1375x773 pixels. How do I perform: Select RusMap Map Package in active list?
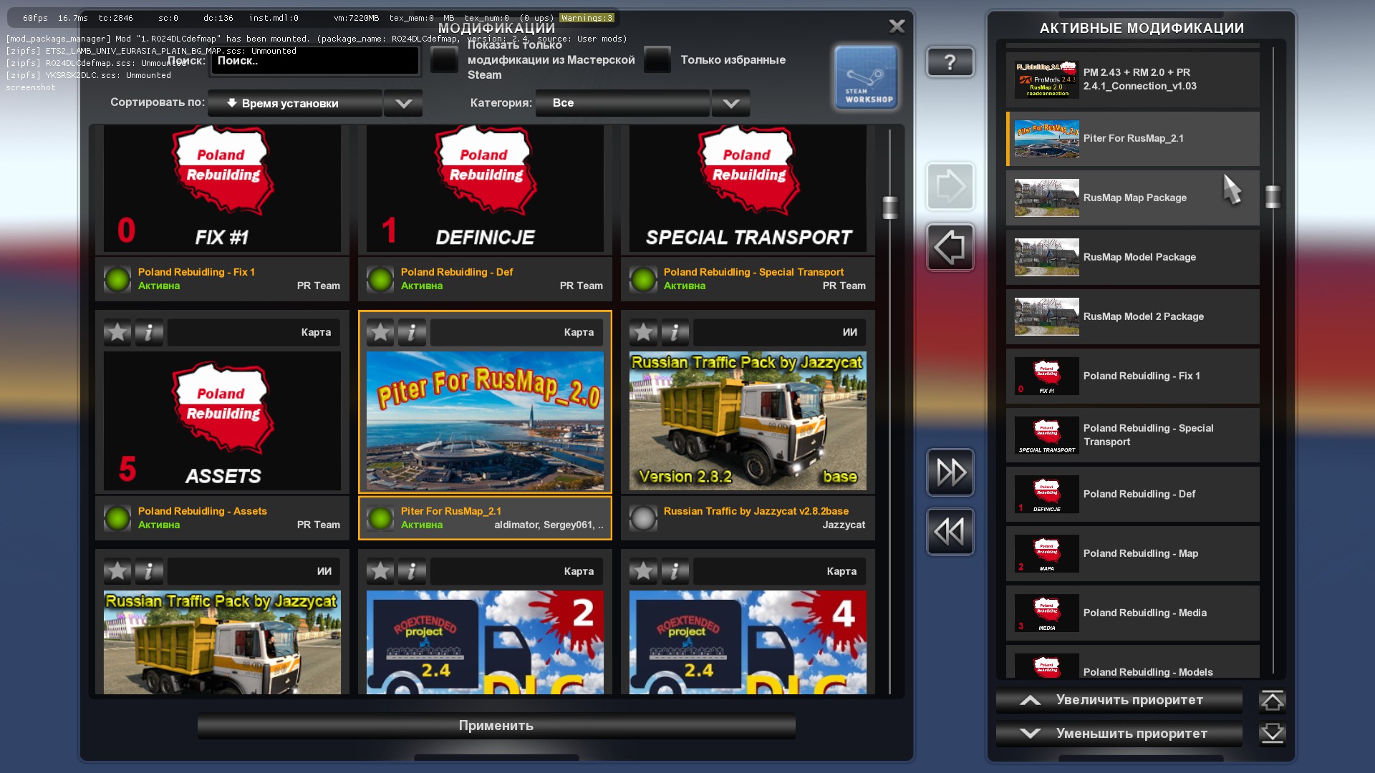point(1132,198)
